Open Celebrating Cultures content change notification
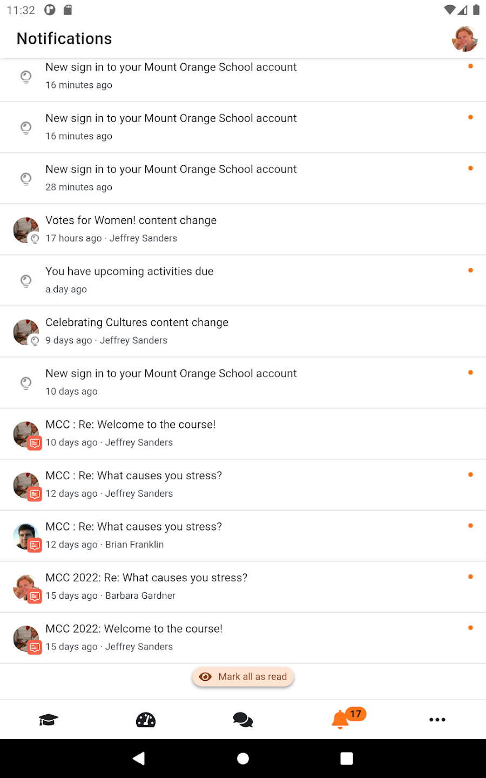The image size is (486, 778). pyautogui.click(x=137, y=323)
